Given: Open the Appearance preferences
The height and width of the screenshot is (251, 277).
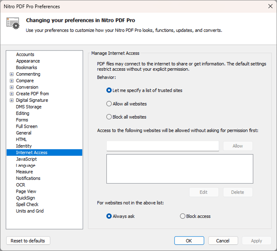Looking at the screenshot, I should (x=28, y=61).
